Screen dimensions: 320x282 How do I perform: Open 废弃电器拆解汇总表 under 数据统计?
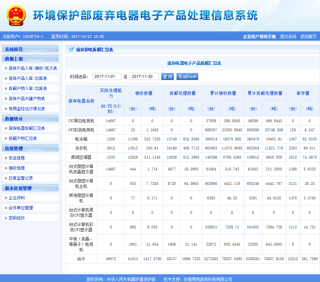[x=27, y=129]
